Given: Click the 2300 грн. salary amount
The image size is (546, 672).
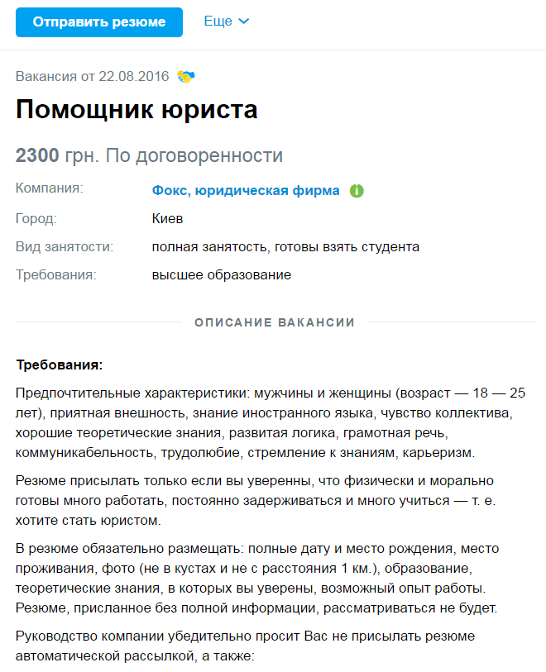Looking at the screenshot, I should (x=57, y=155).
